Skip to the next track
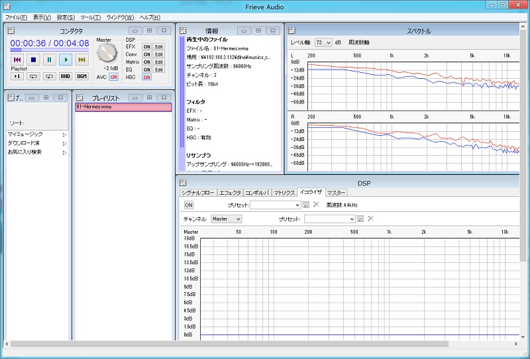The width and height of the screenshot is (530, 359). (x=81, y=60)
